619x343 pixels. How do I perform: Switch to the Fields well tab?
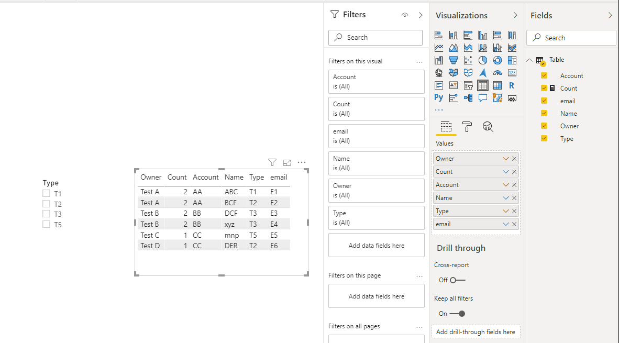pyautogui.click(x=446, y=127)
